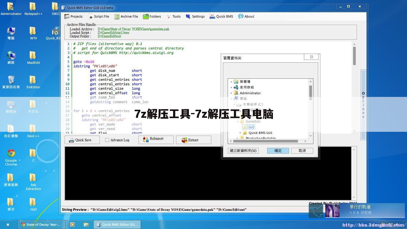407x229 pixels.
Task: Open the Archive File menu
Action: click(126, 16)
